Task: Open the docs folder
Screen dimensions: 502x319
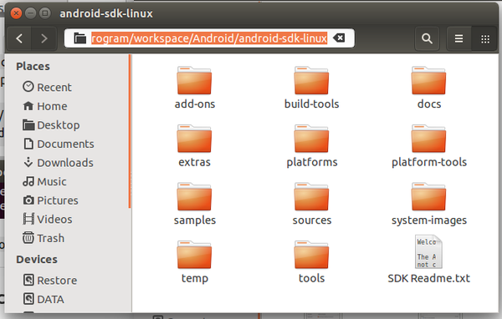Action: click(x=428, y=88)
